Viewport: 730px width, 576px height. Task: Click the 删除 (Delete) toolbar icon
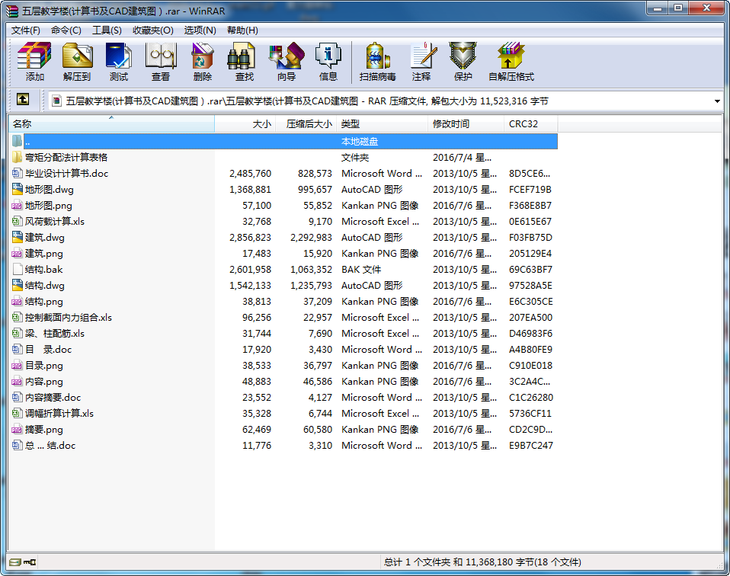click(203, 62)
